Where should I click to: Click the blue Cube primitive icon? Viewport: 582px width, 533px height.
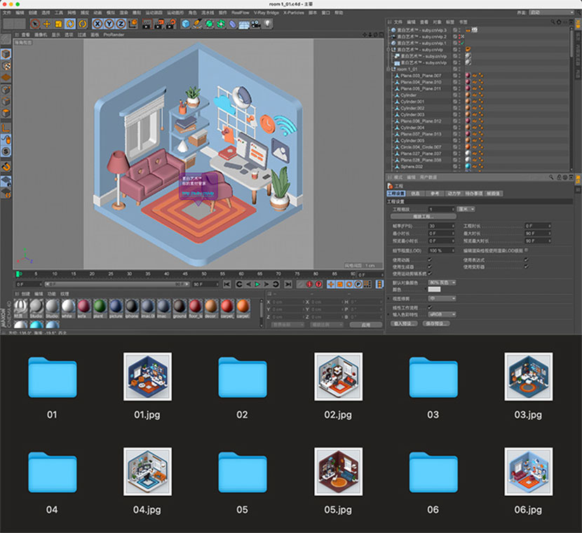(186, 24)
